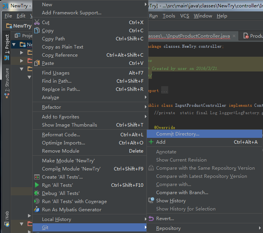Click the green Run 'All Tests' arrow icon

[x=37, y=185]
